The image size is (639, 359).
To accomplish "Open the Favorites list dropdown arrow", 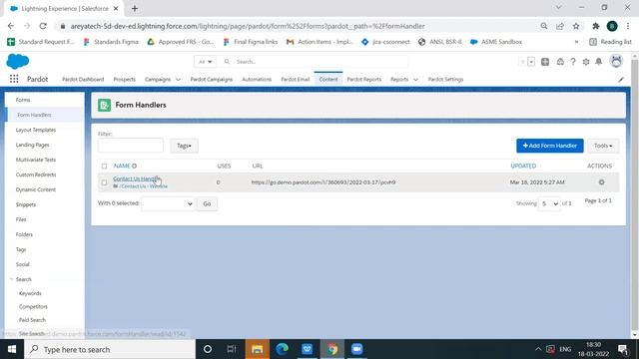I will [531, 62].
